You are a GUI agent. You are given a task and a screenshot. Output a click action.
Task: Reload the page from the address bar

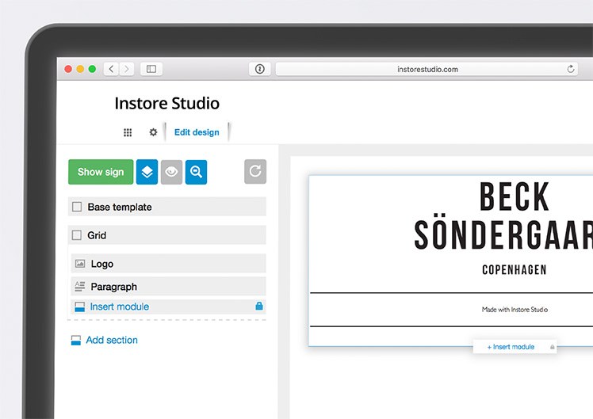[571, 69]
